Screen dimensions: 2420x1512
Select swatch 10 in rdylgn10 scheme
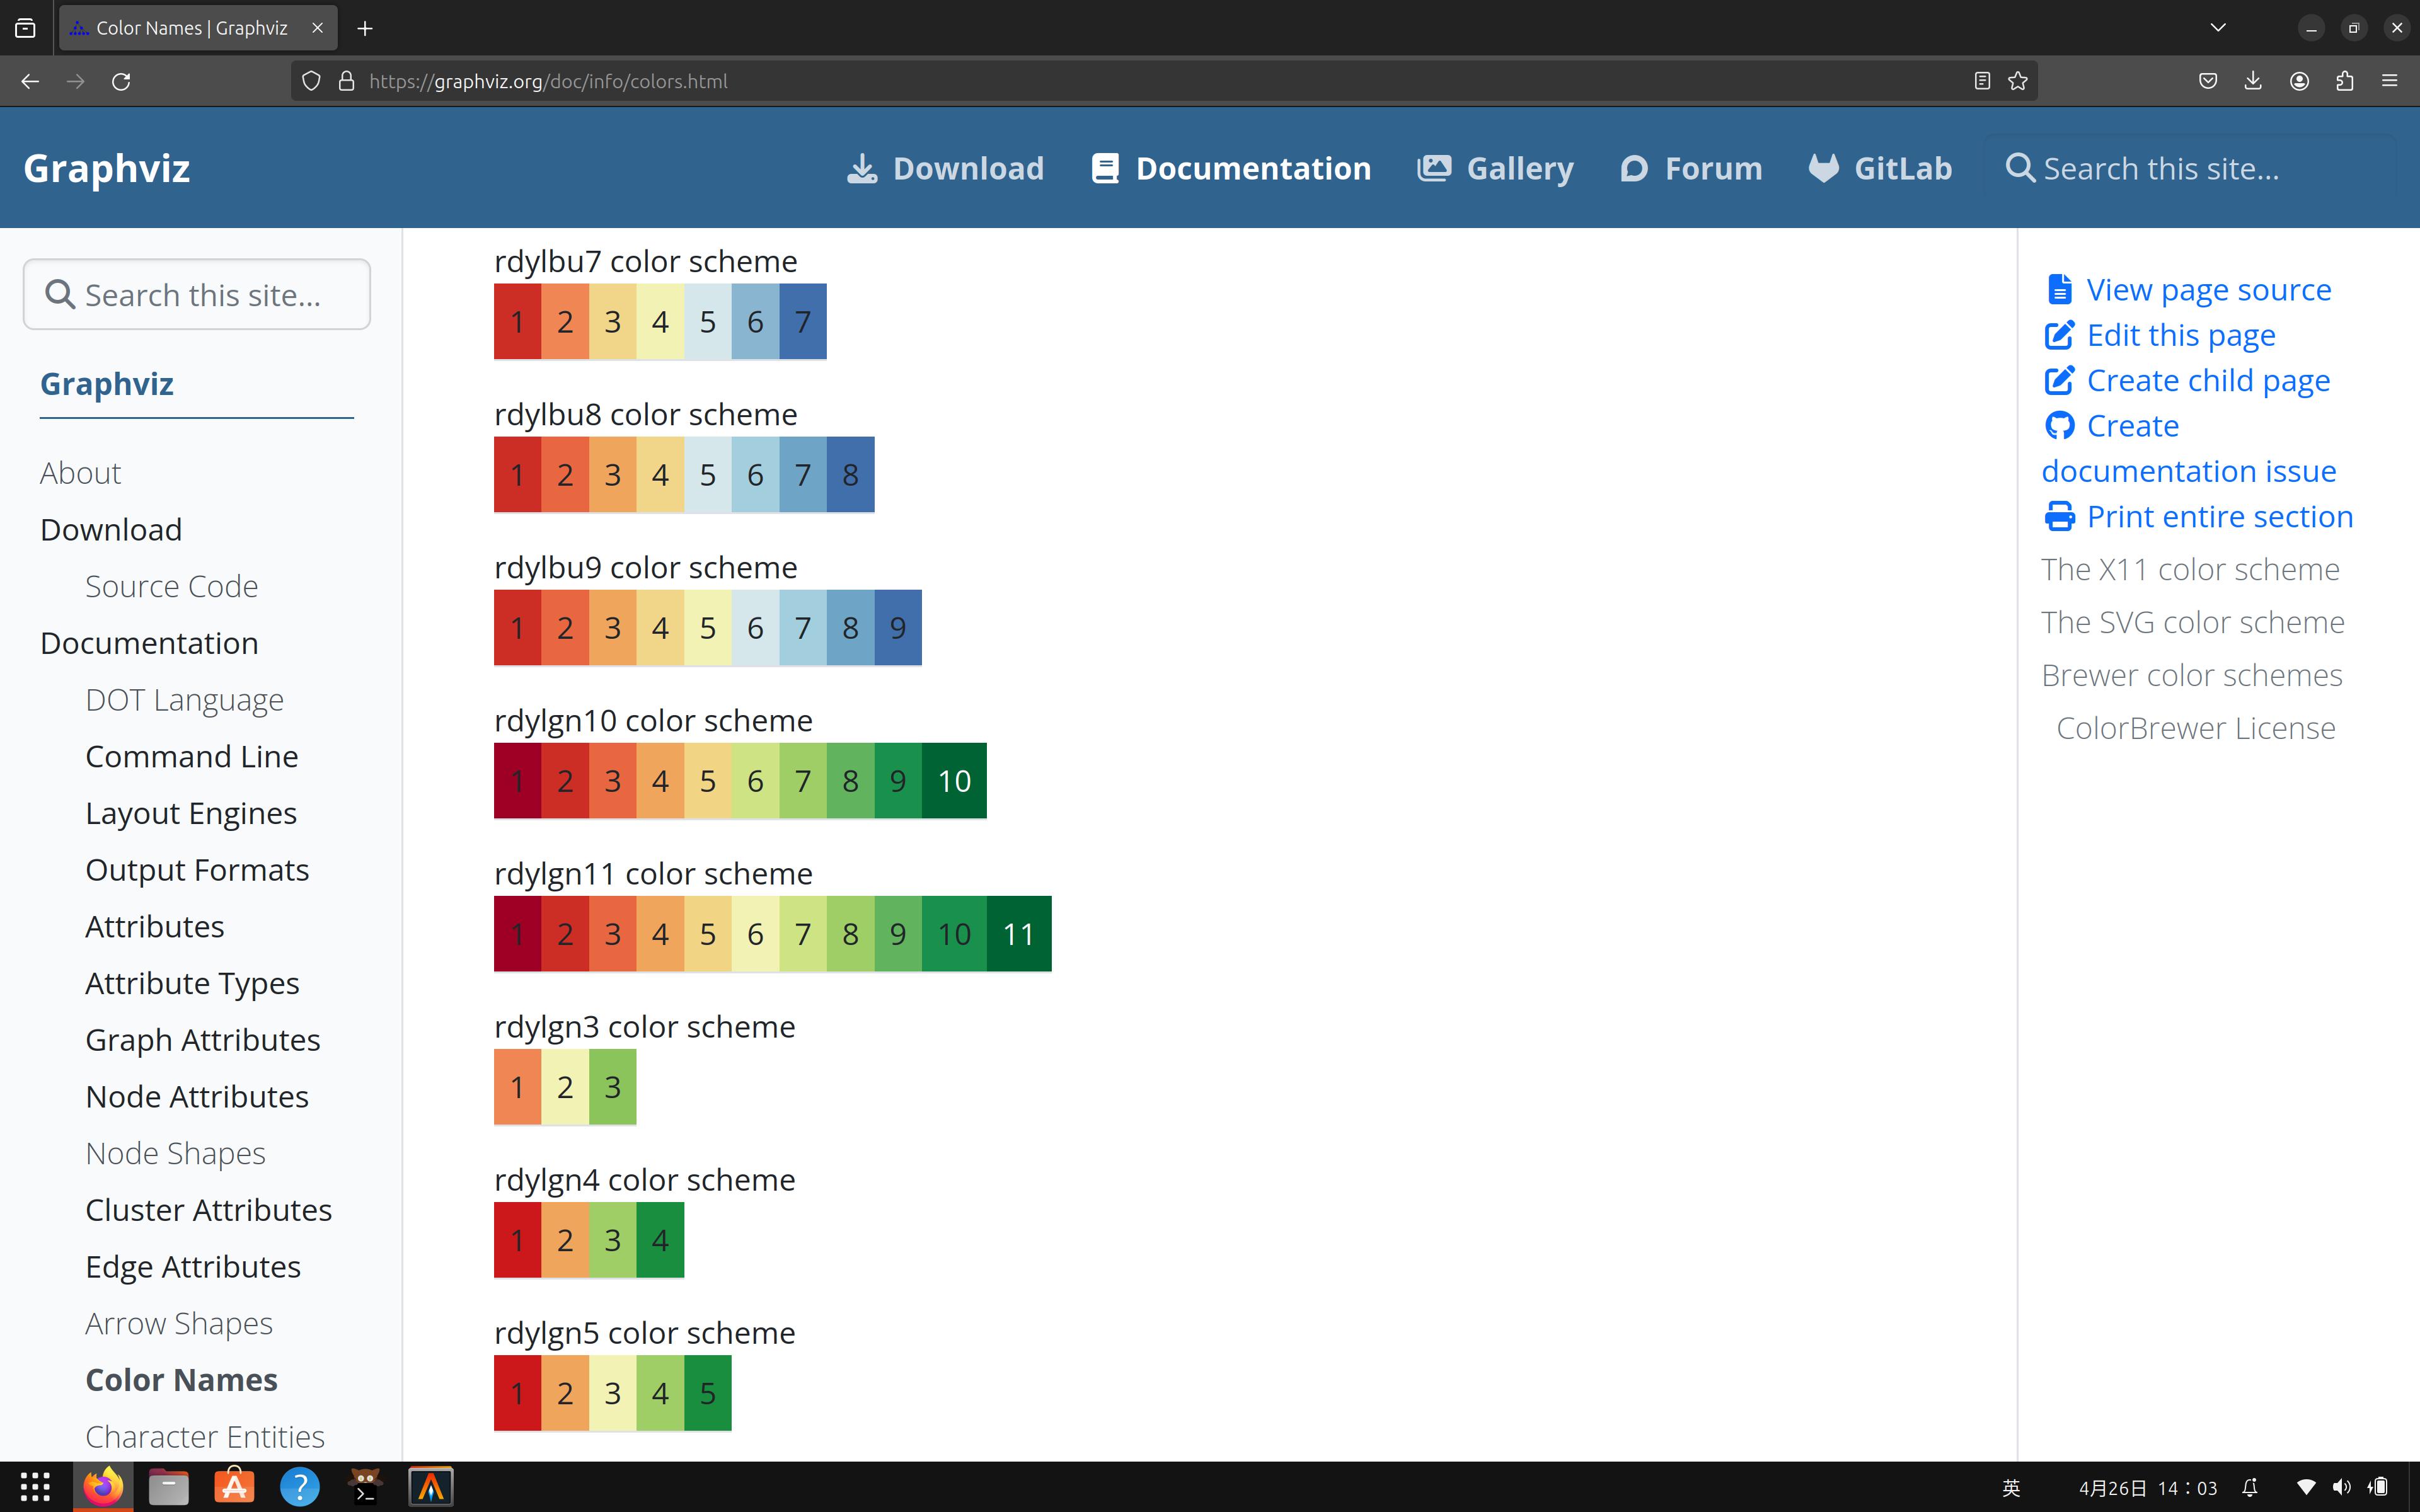click(x=954, y=781)
